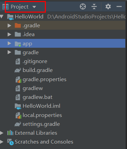Viewport: 127px width, 149px height.
Task: Select the External Libraries label
Action: tap(36, 133)
